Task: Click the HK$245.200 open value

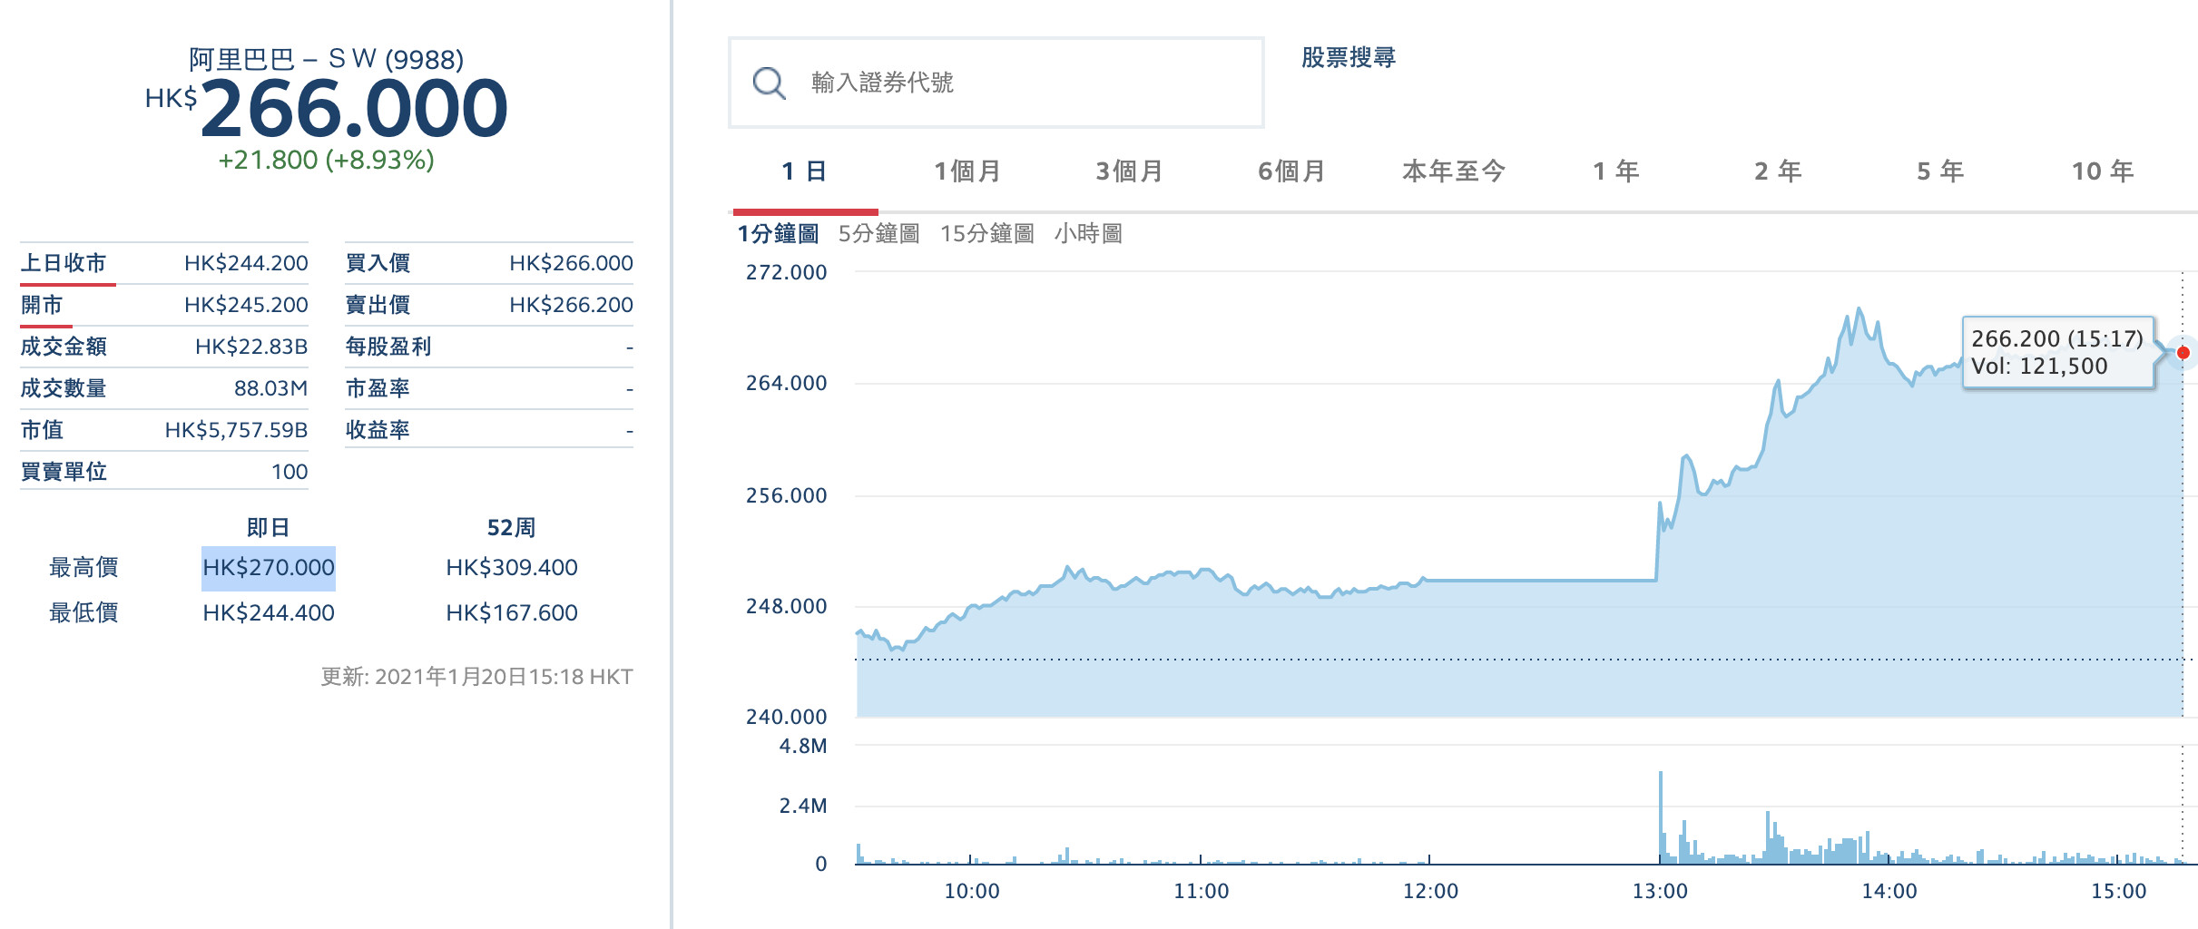Action: point(246,305)
